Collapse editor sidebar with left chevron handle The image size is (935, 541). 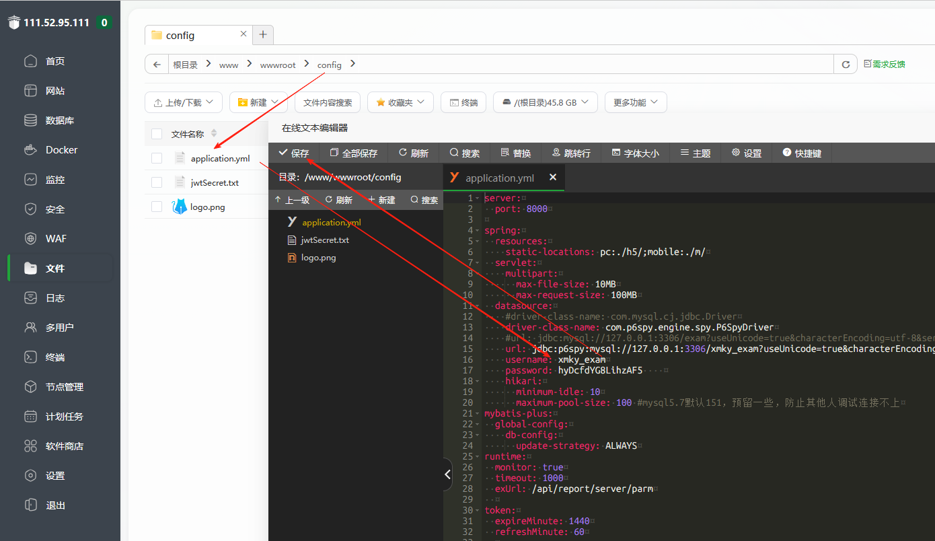point(448,474)
